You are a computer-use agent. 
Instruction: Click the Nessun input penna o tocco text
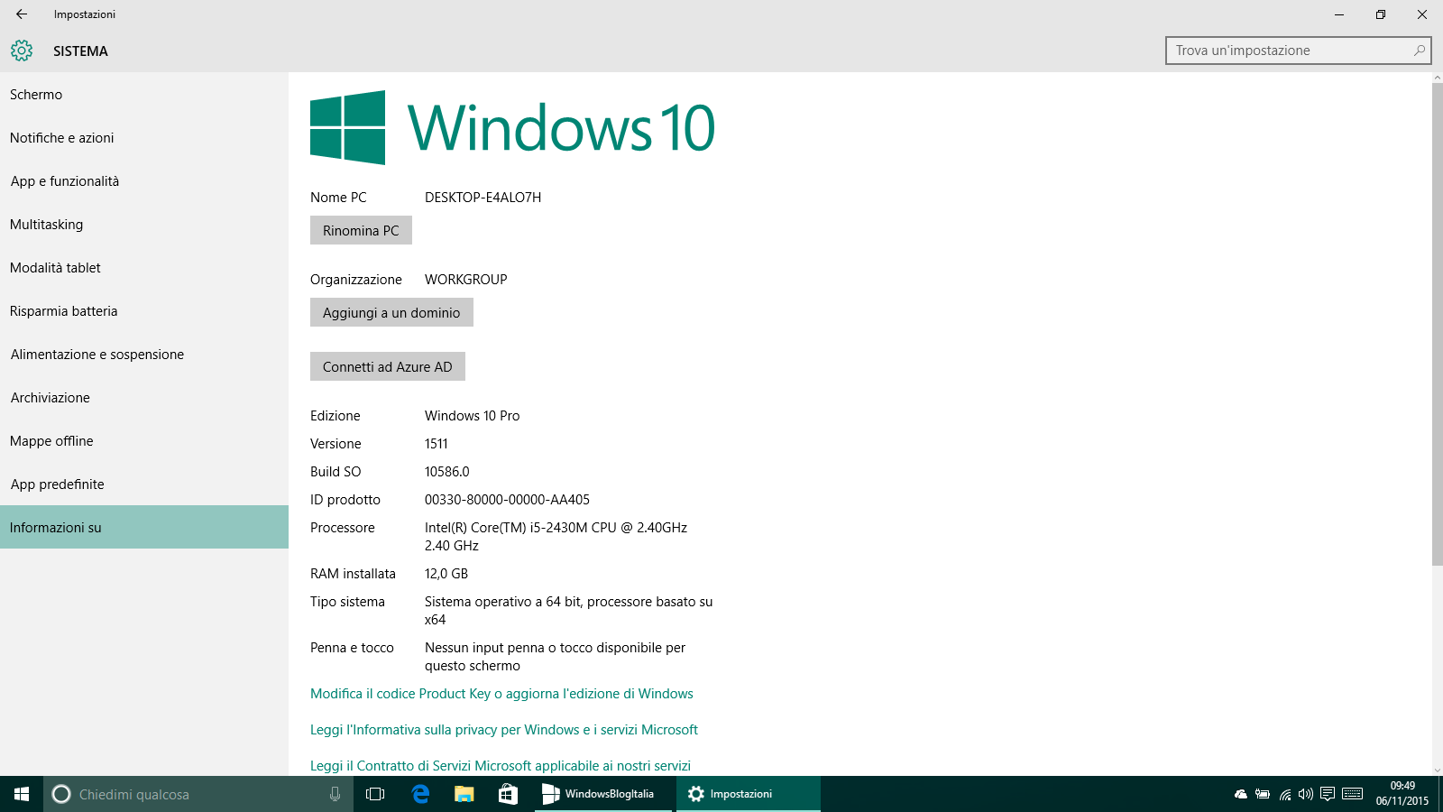coord(555,657)
